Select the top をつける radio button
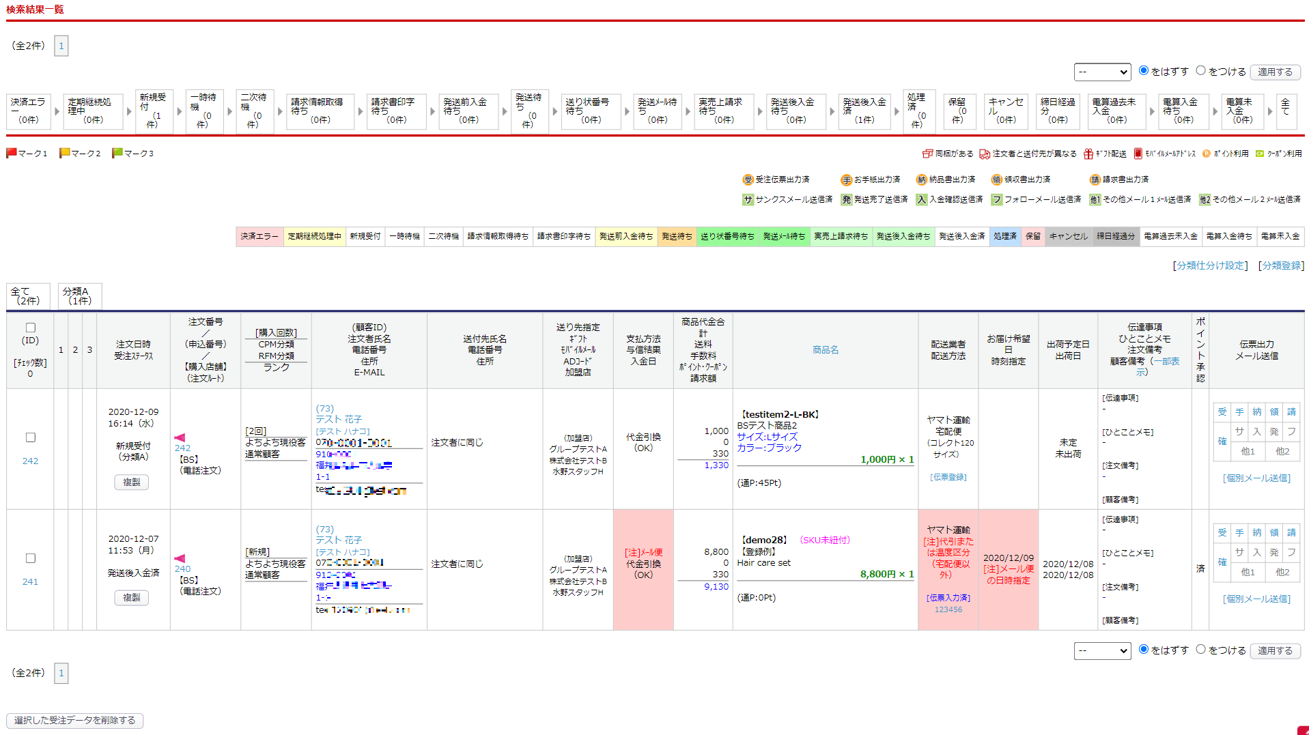1309x735 pixels. pyautogui.click(x=1200, y=70)
